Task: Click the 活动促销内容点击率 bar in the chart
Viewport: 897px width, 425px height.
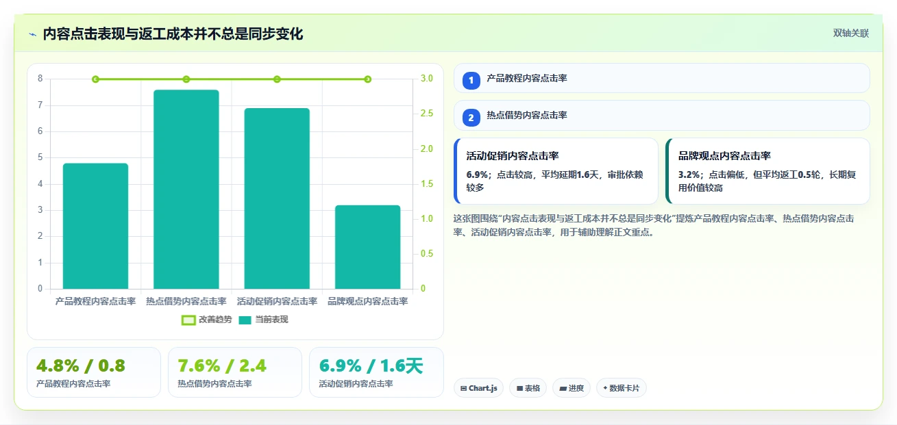Action: pos(277,198)
